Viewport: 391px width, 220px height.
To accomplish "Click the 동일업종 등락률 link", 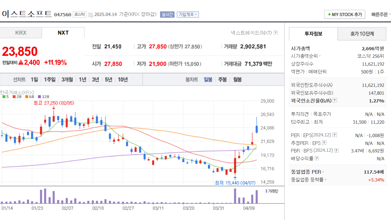I will 307,180.
